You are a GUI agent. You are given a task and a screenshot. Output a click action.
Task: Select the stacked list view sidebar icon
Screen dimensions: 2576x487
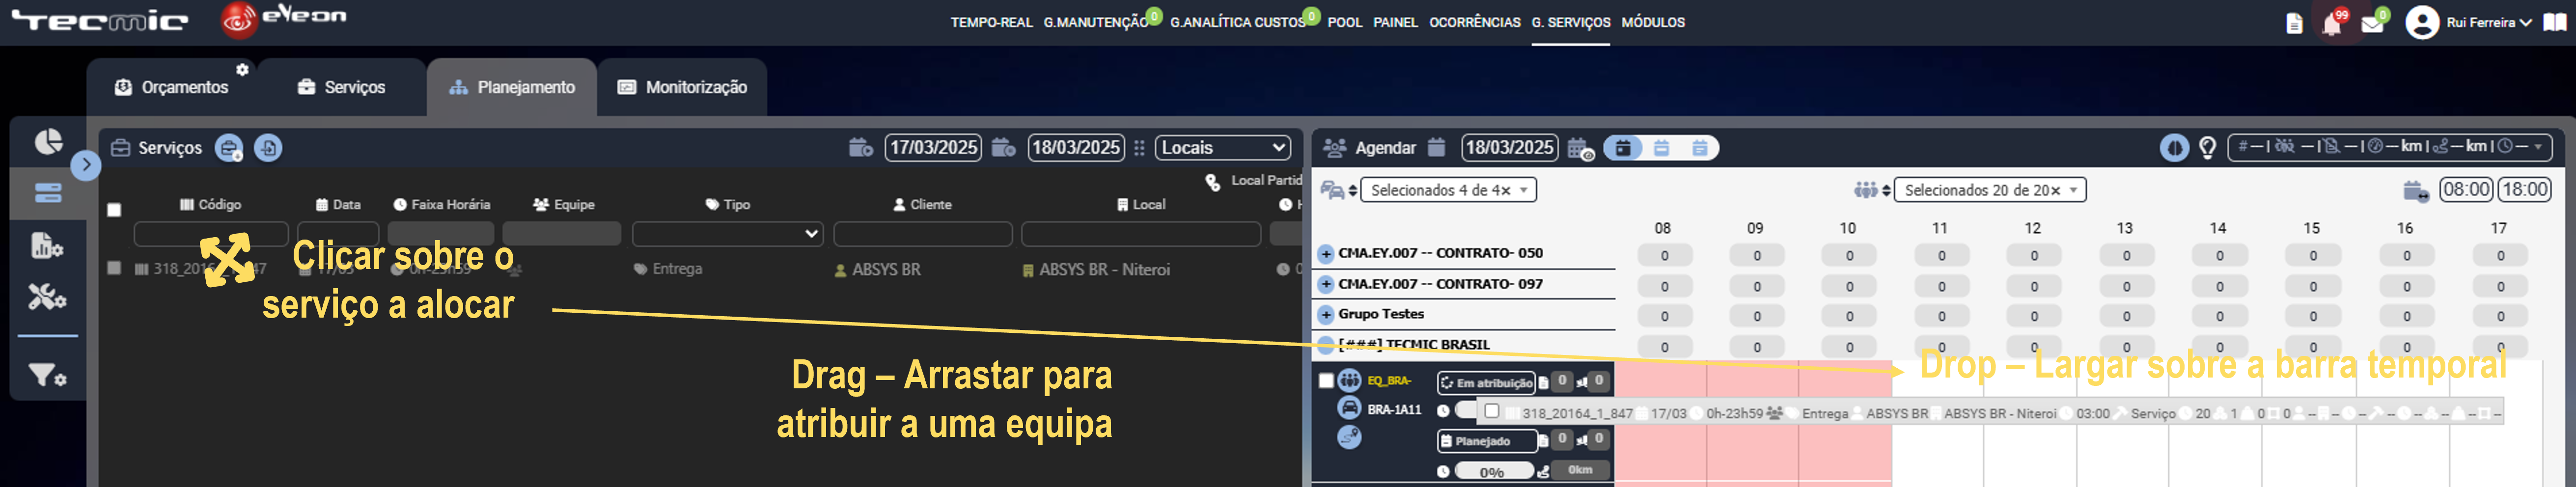pos(48,193)
